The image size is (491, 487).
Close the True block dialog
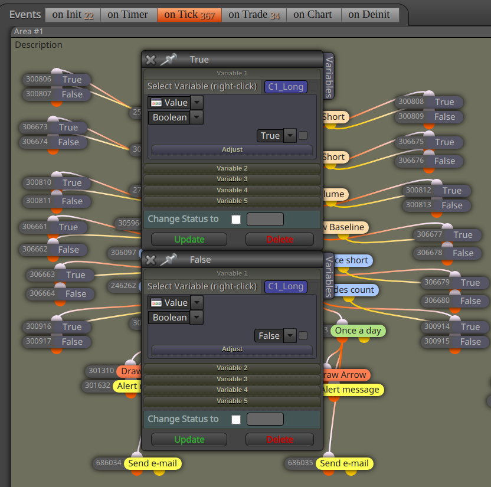150,60
